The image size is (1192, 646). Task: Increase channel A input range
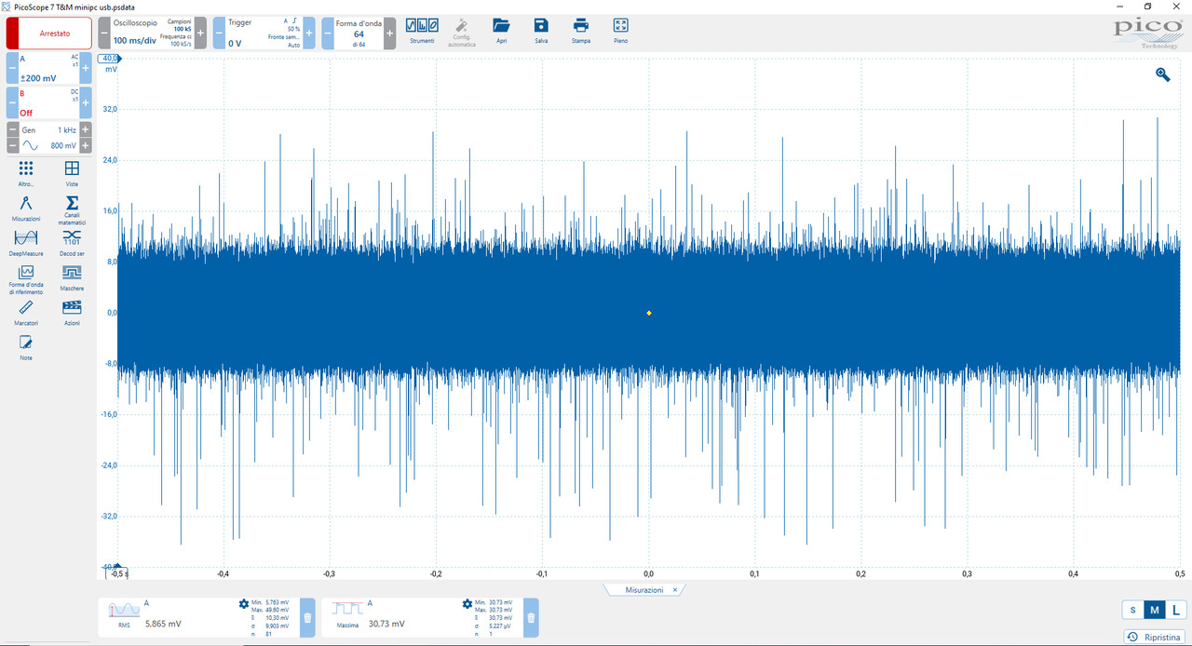(86, 69)
